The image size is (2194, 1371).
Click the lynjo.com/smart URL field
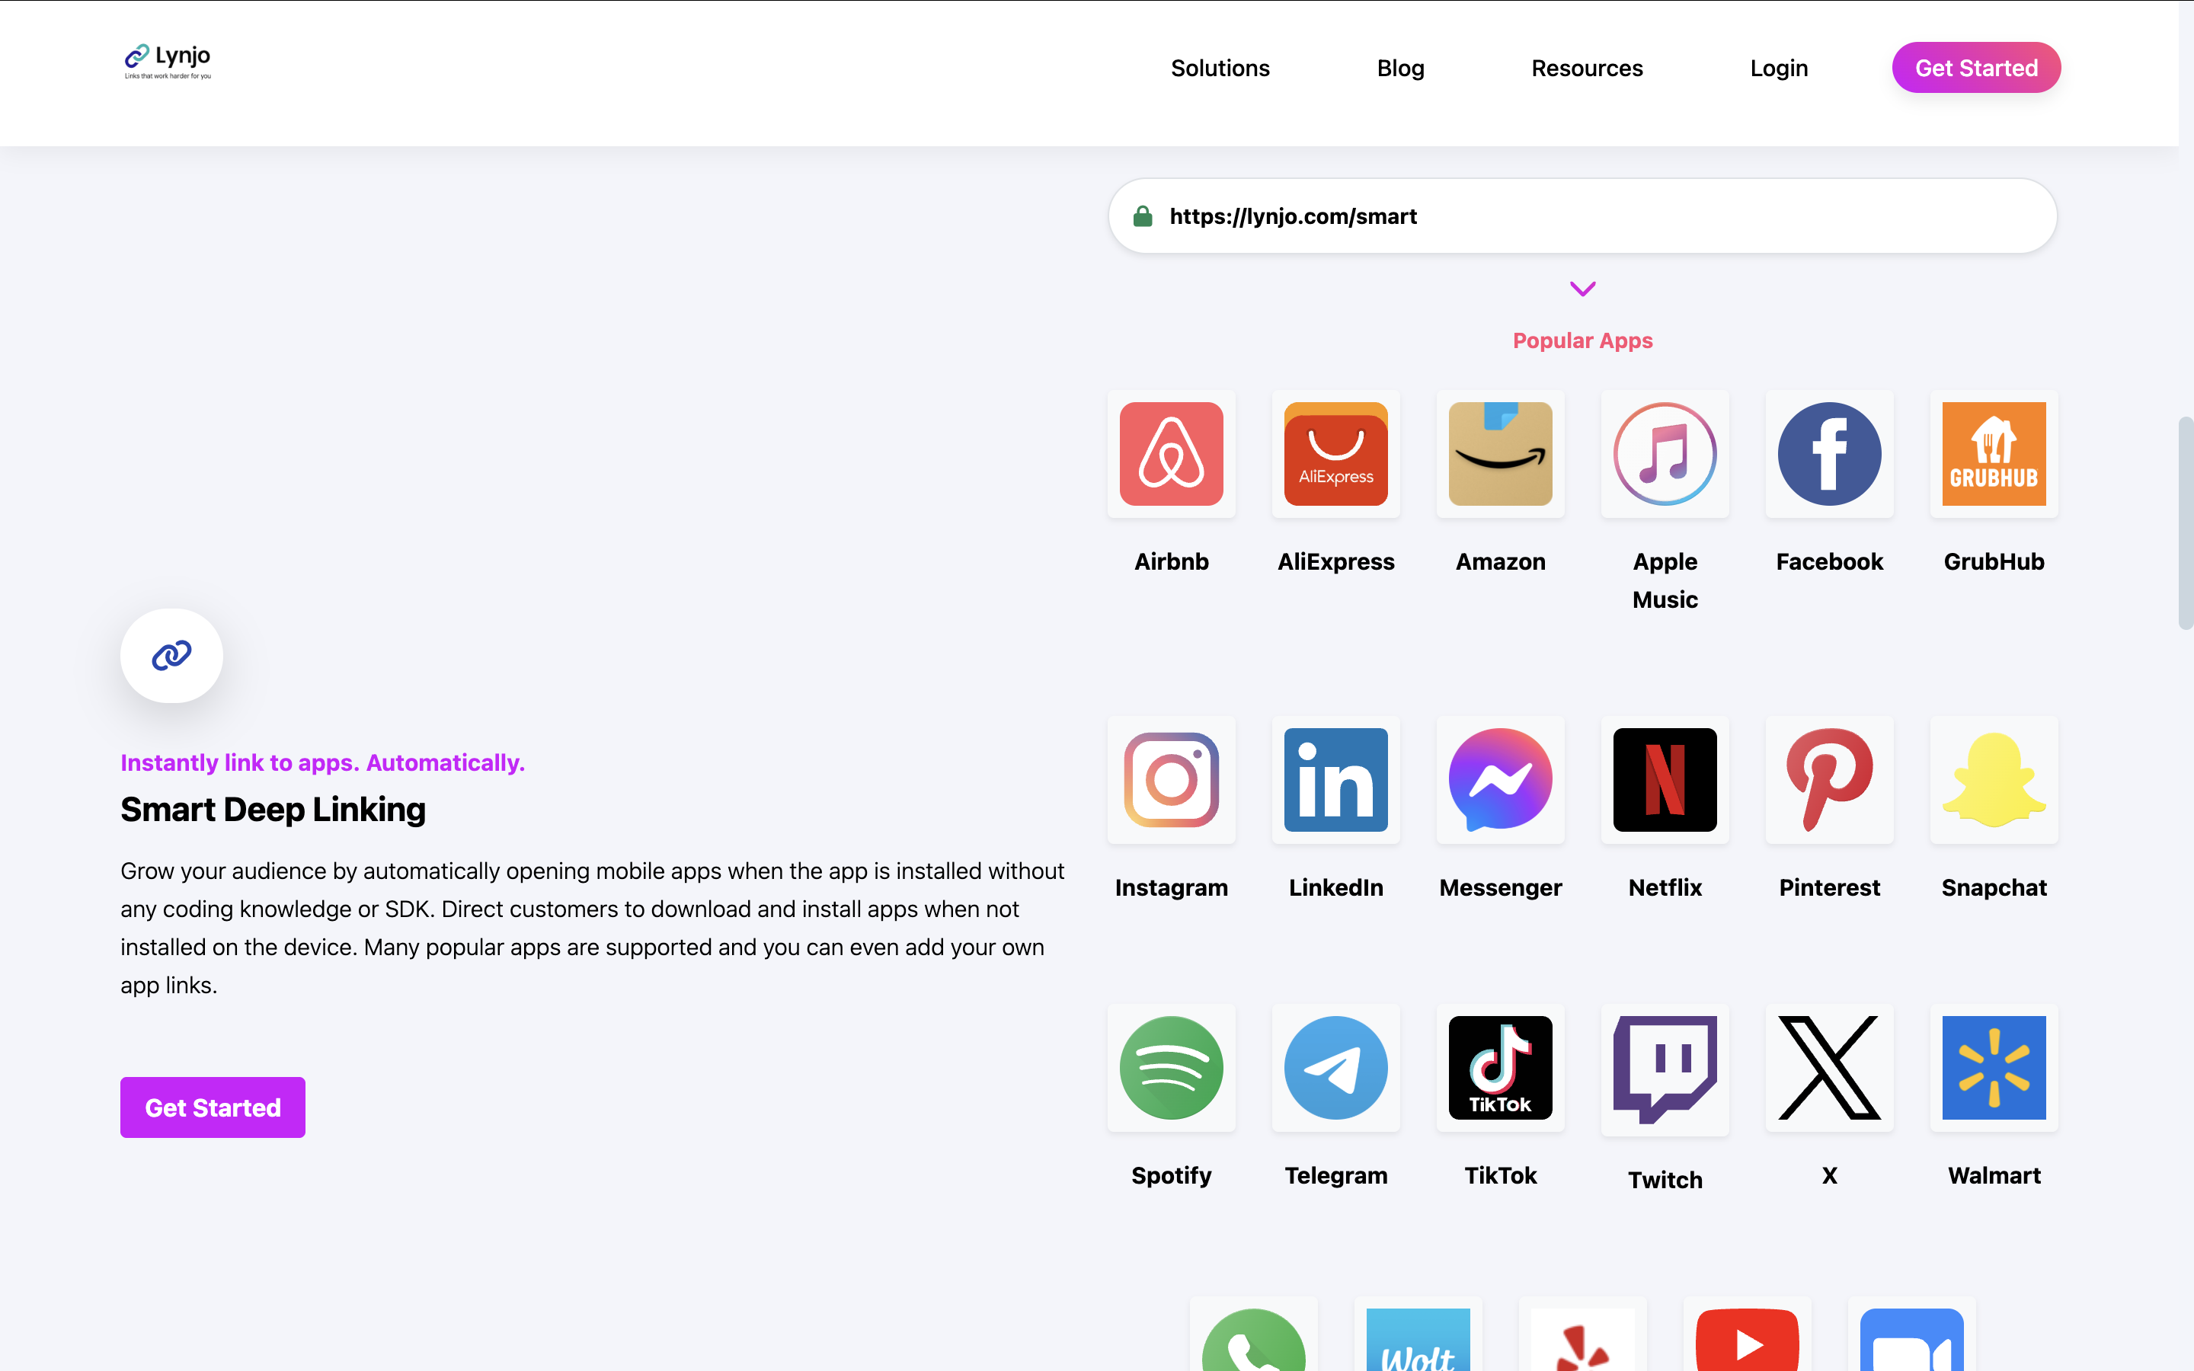(x=1583, y=216)
